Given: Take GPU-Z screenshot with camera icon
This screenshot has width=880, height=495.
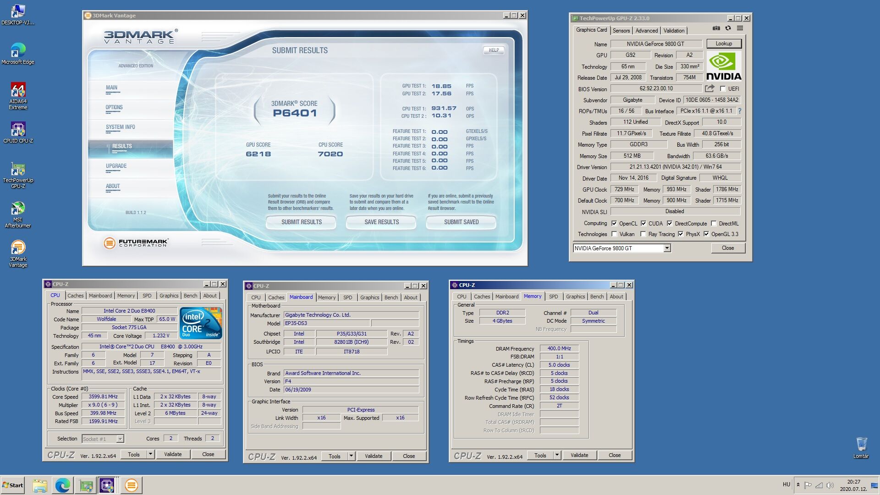Looking at the screenshot, I should click(716, 28).
